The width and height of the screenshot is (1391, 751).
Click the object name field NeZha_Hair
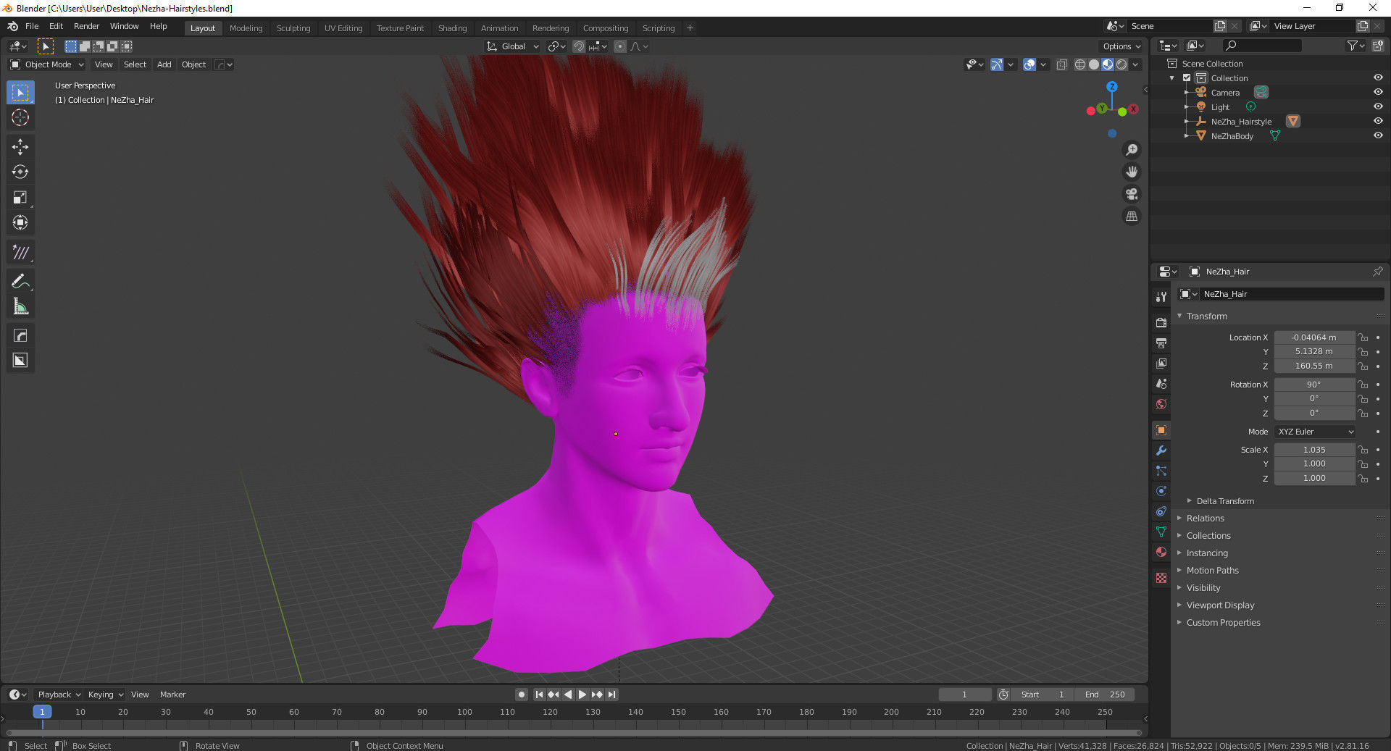pos(1291,294)
